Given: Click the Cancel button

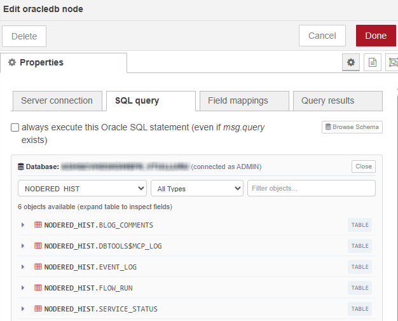Looking at the screenshot, I should (x=322, y=36).
